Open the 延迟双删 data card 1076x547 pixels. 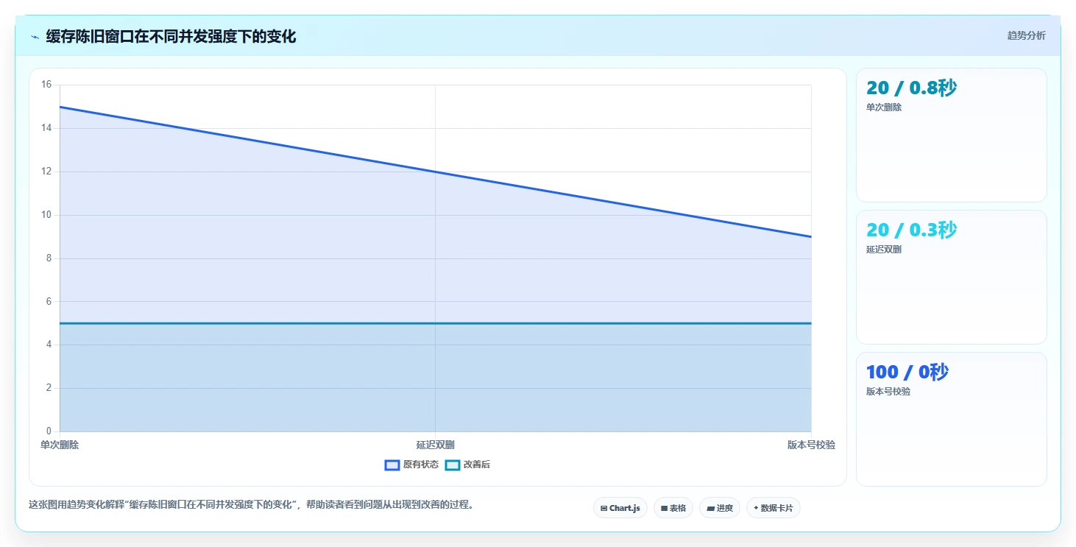pyautogui.click(x=951, y=277)
